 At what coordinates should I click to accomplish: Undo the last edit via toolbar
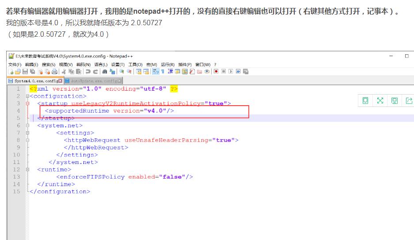pos(88,72)
